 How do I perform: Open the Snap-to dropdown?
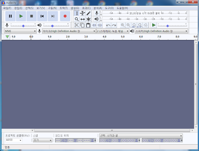[x=43, y=140]
